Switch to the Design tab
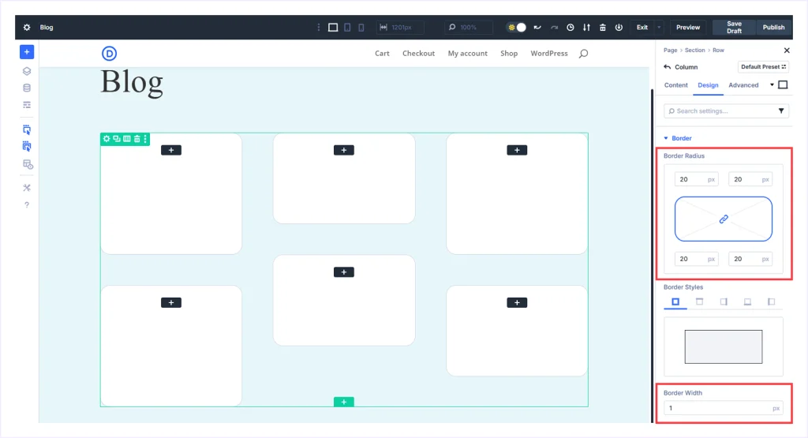The image size is (808, 438). tap(708, 85)
